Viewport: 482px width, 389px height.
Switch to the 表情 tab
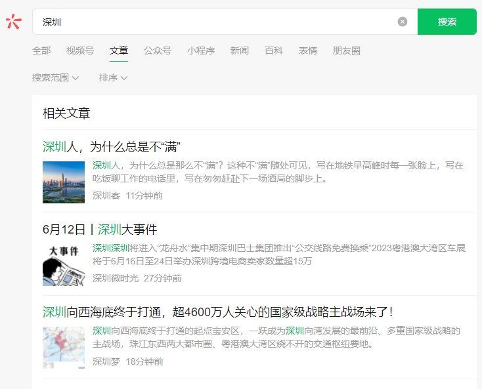[308, 51]
